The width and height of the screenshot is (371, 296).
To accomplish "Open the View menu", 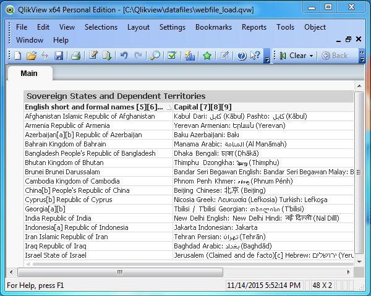I will tap(67, 27).
